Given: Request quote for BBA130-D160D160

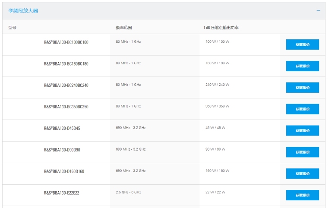Looking at the screenshot, I should coord(302,173).
